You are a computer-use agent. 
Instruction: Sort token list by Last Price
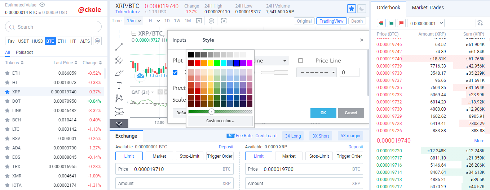click(x=65, y=63)
